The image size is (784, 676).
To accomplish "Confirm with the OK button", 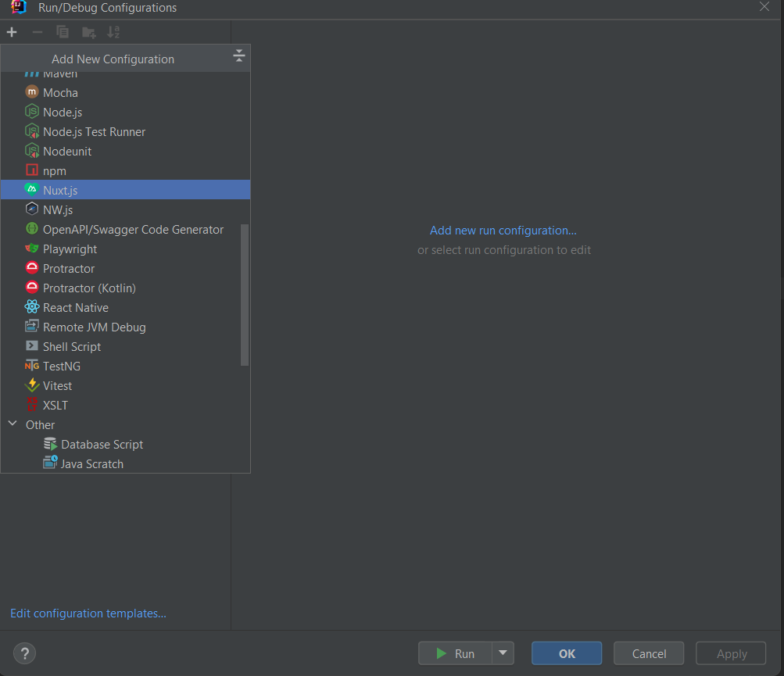I will (567, 653).
